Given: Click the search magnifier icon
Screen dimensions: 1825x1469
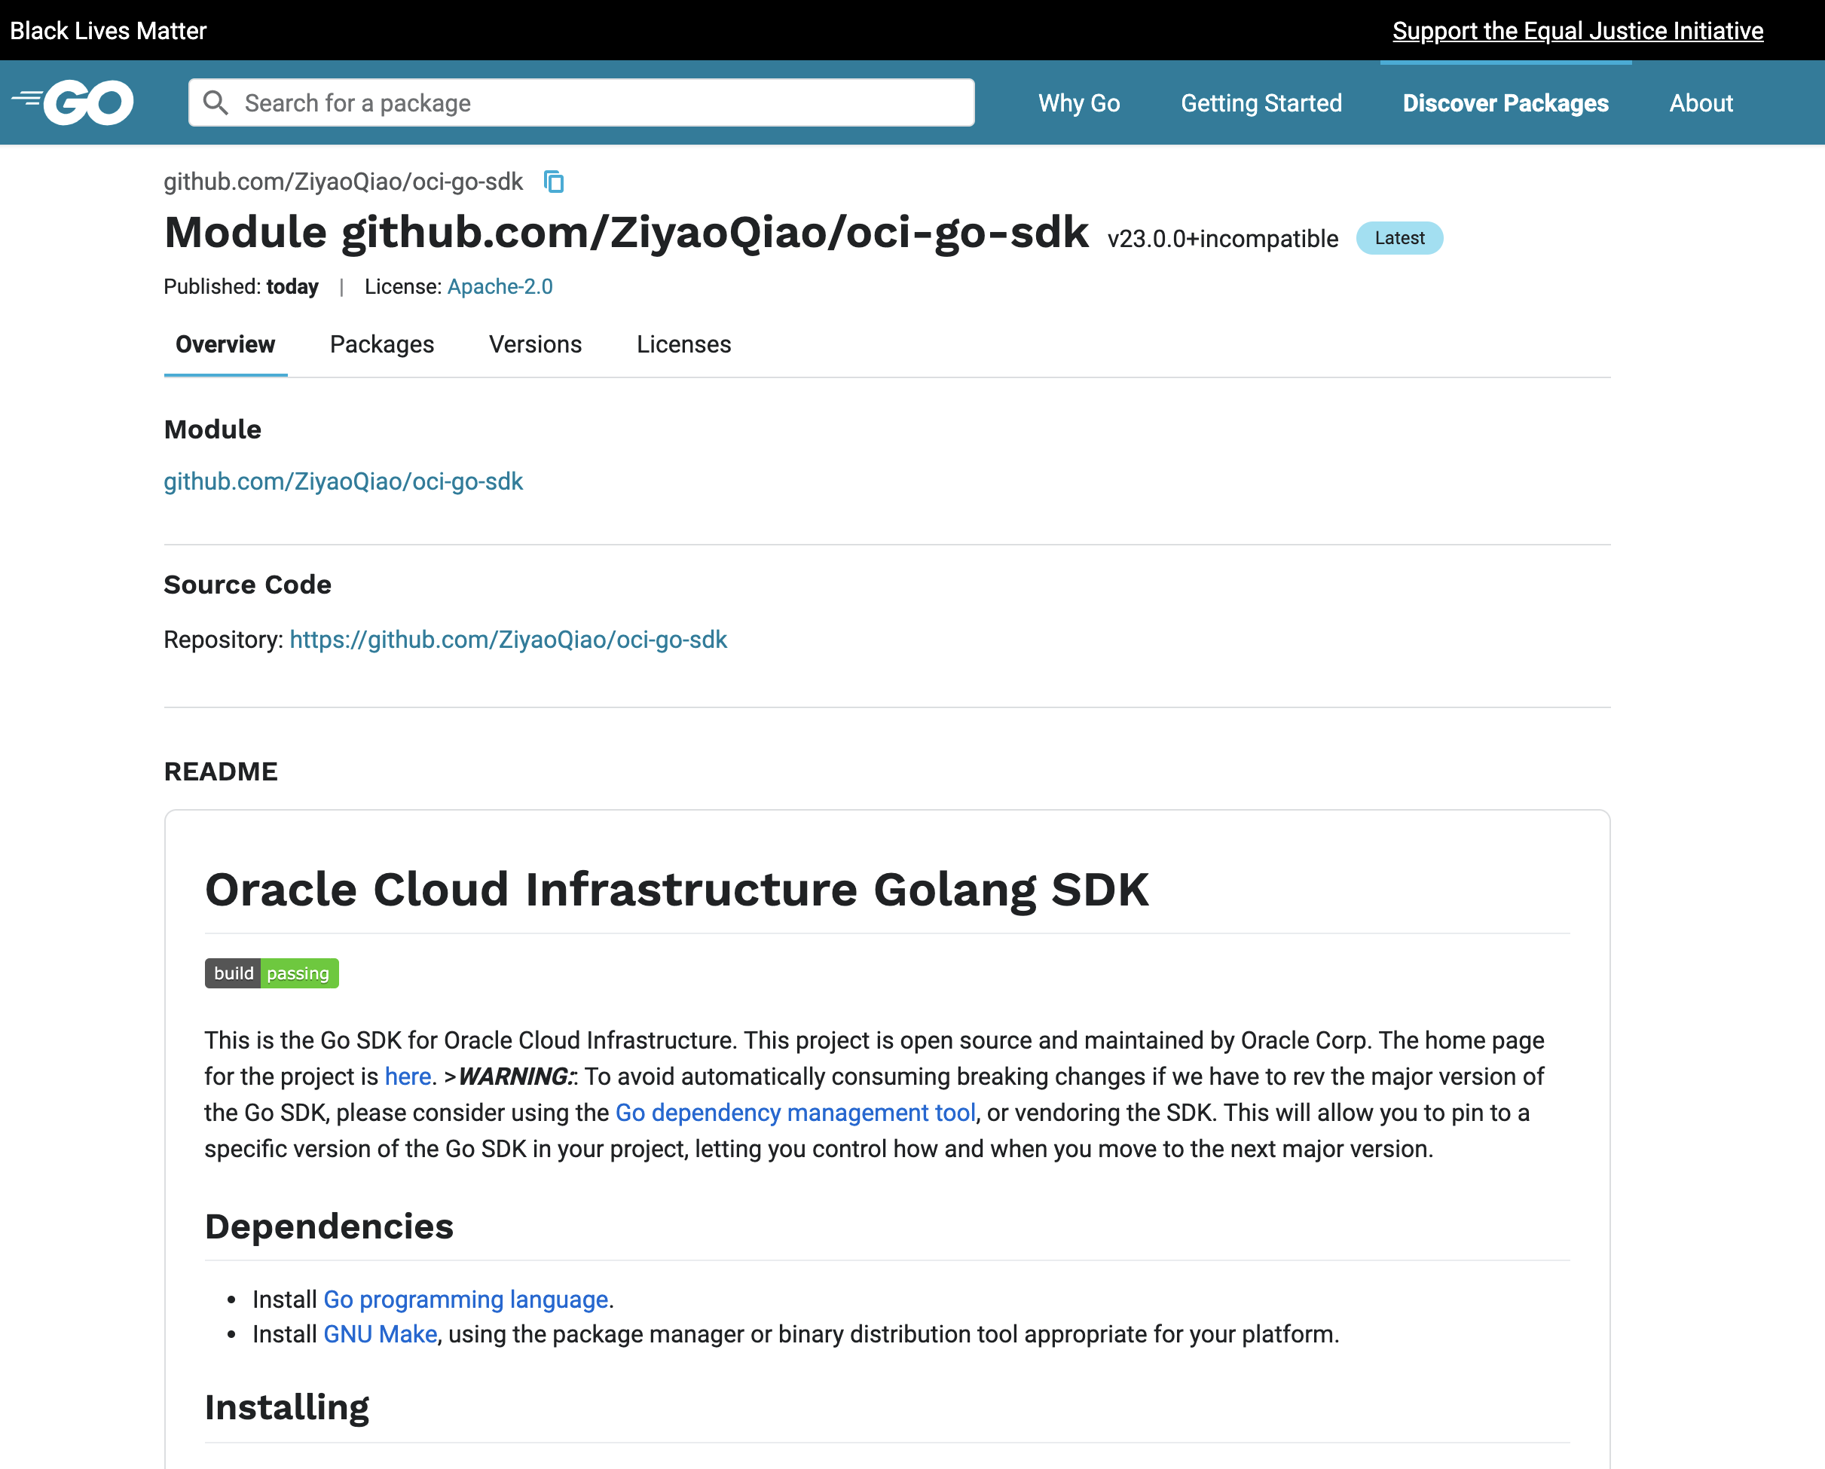Looking at the screenshot, I should [216, 103].
